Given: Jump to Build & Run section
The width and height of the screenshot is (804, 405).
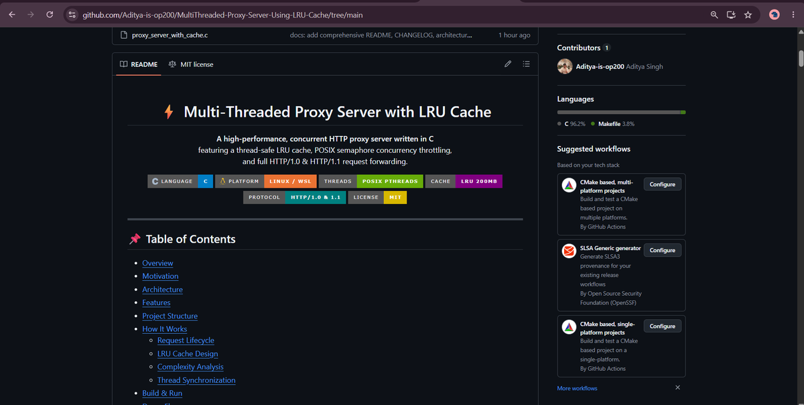Looking at the screenshot, I should point(162,394).
